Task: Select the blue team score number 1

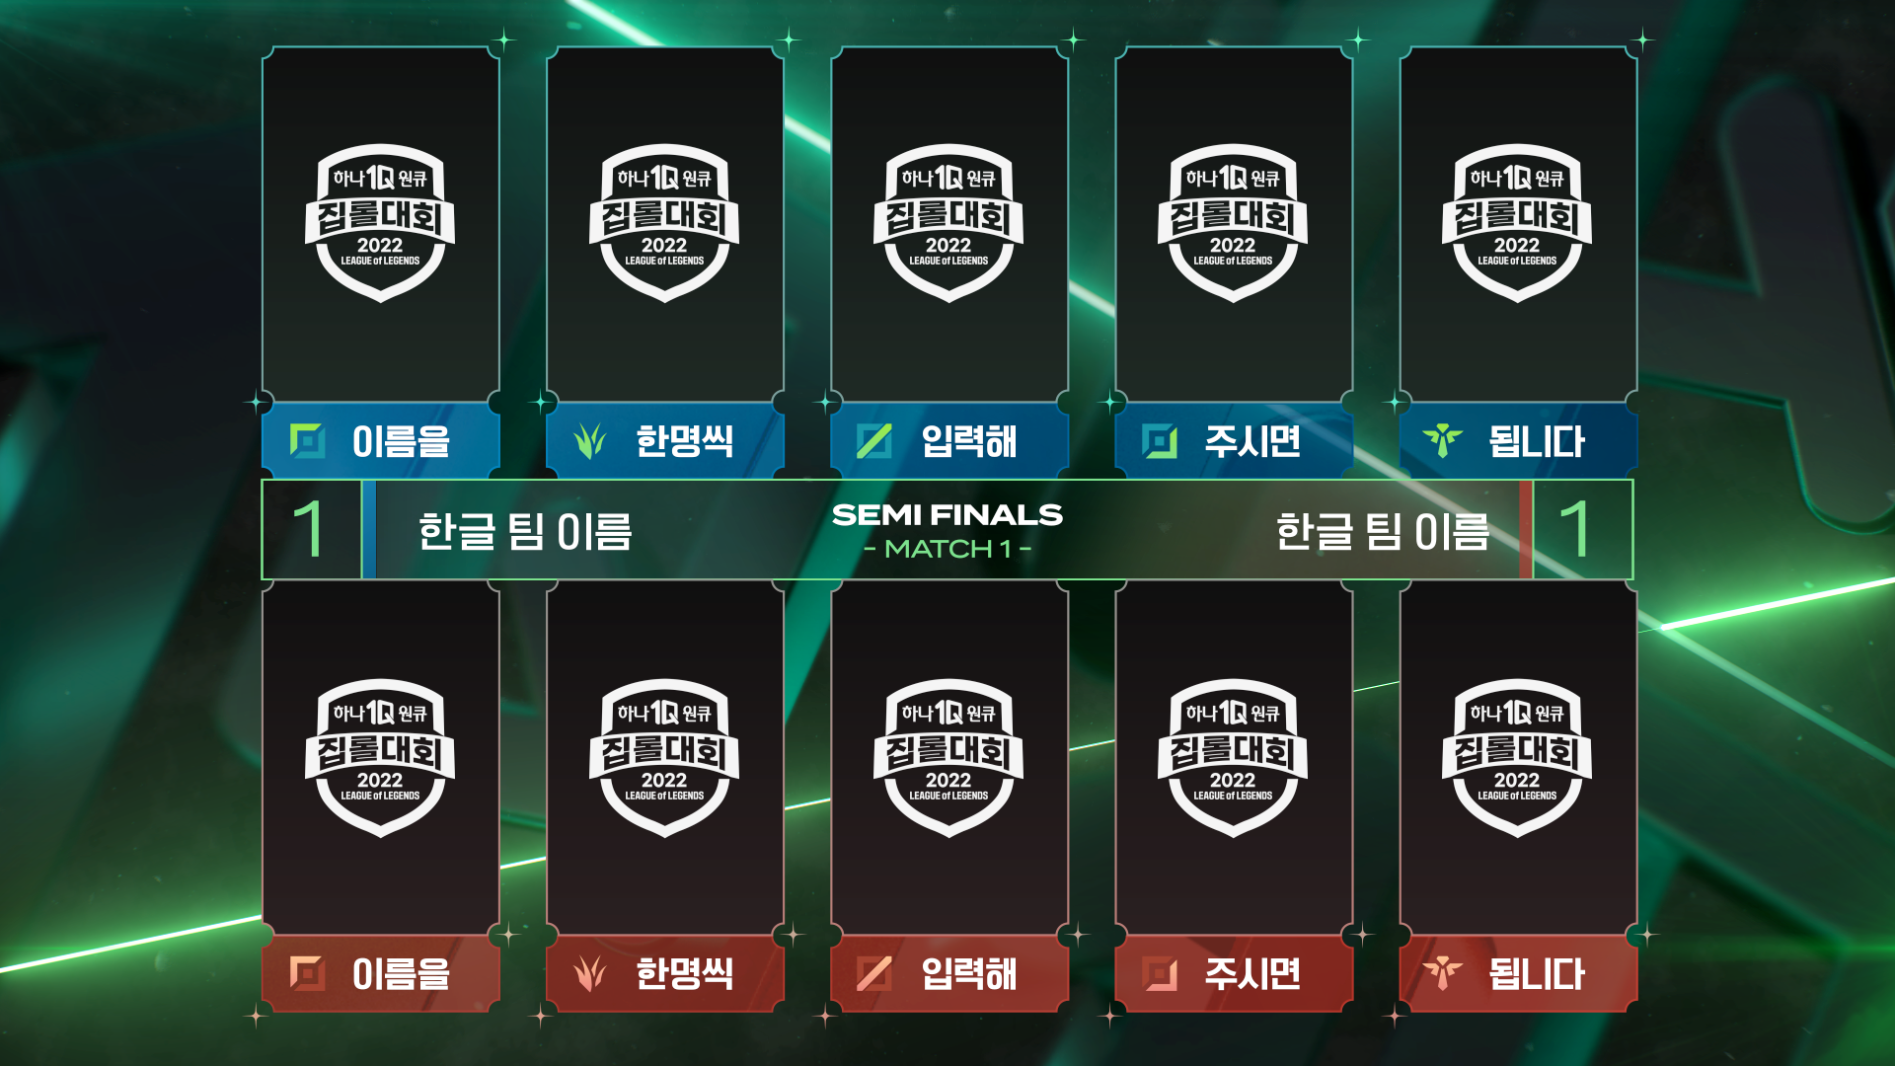Action: click(x=309, y=529)
